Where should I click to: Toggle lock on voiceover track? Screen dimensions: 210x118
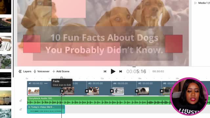(x=21, y=109)
